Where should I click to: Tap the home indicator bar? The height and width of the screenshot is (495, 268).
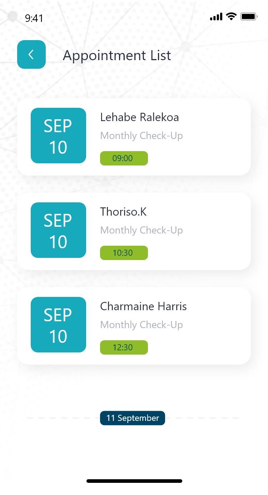134,481
